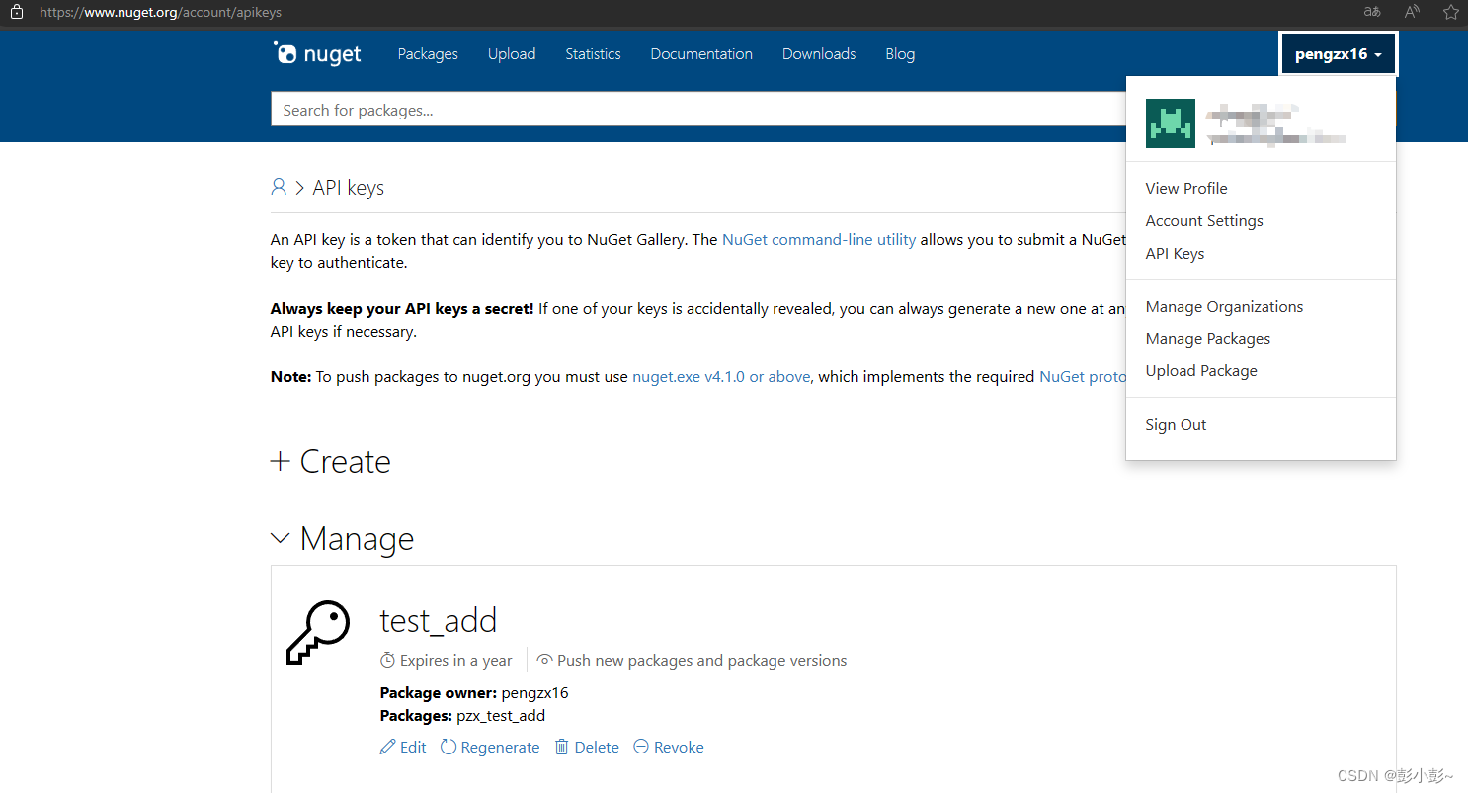Click the browser URL address text
1468x793 pixels.
[159, 13]
